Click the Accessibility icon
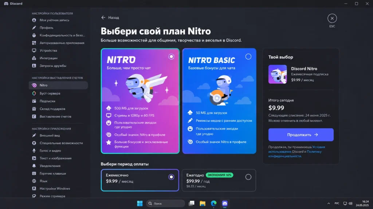 click(34, 143)
